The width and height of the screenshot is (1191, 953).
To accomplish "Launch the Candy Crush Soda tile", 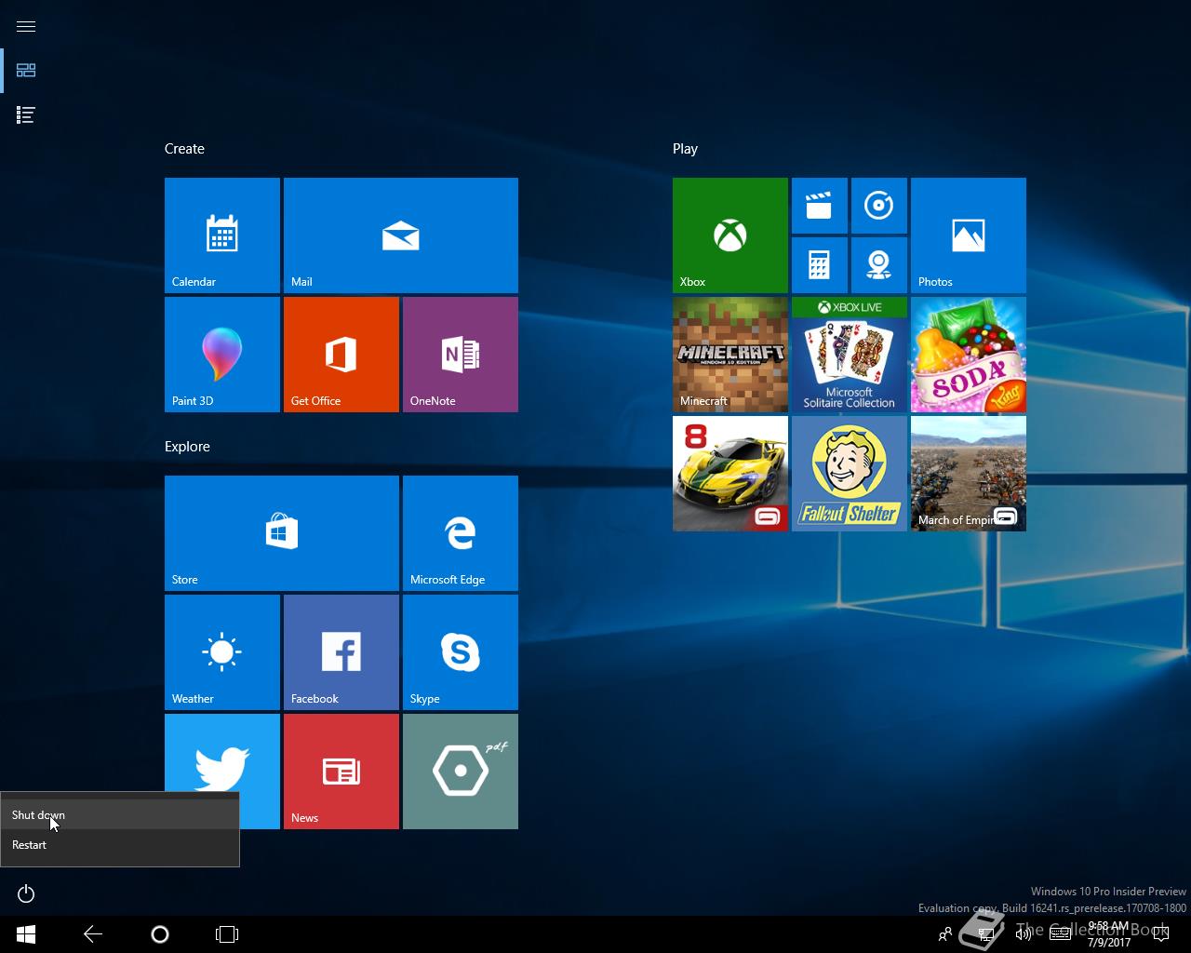I will [x=969, y=355].
